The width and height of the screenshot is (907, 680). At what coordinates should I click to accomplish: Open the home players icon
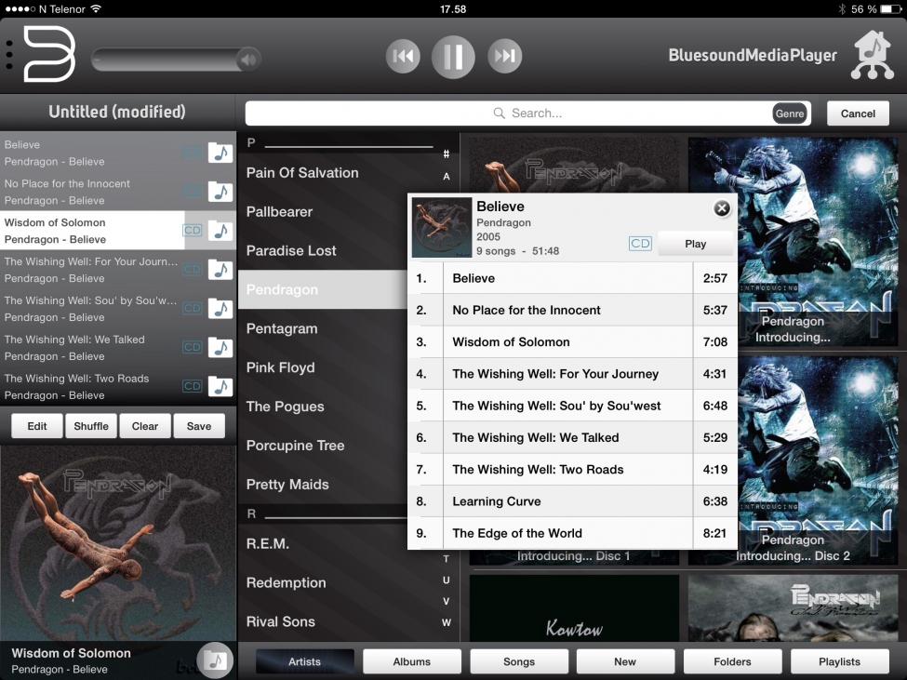point(873,55)
